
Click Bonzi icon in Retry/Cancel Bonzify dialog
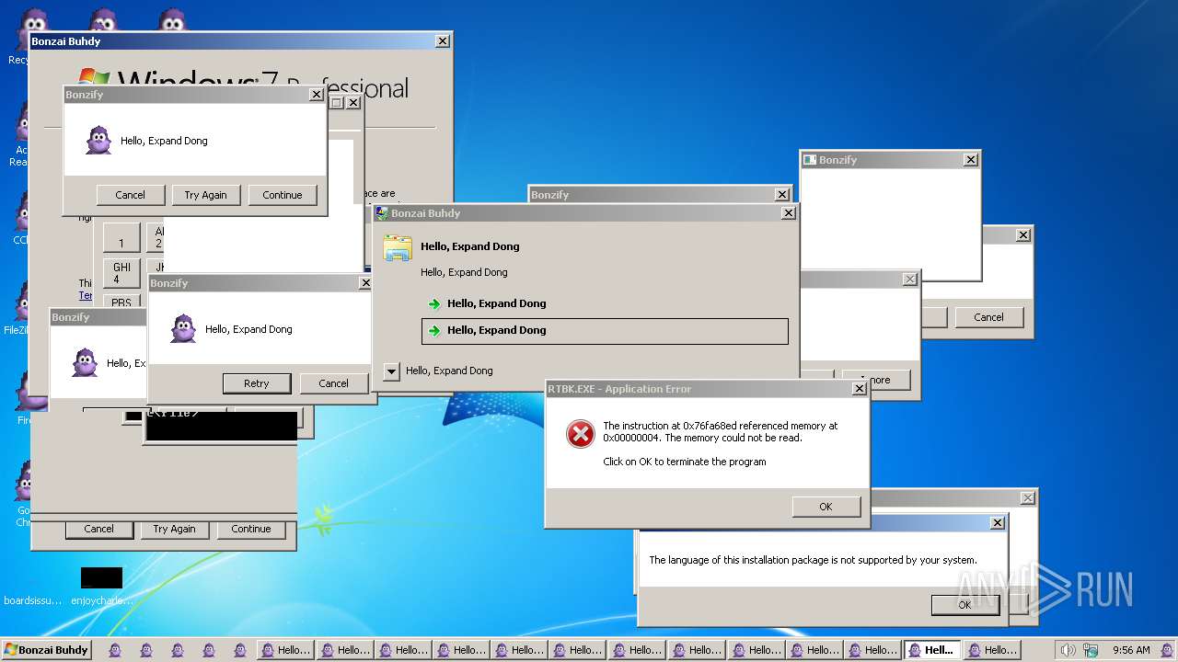[x=183, y=329]
